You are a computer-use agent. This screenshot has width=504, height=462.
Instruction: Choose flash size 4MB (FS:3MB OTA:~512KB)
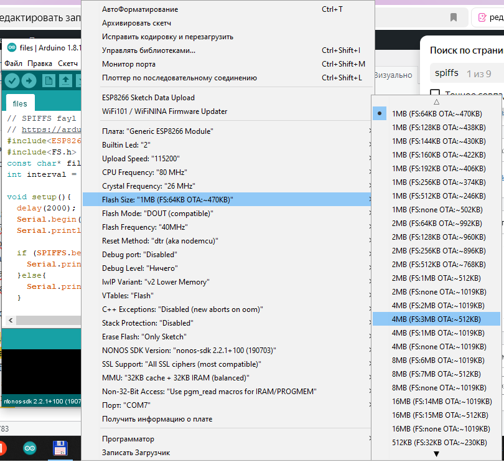pyautogui.click(x=436, y=319)
